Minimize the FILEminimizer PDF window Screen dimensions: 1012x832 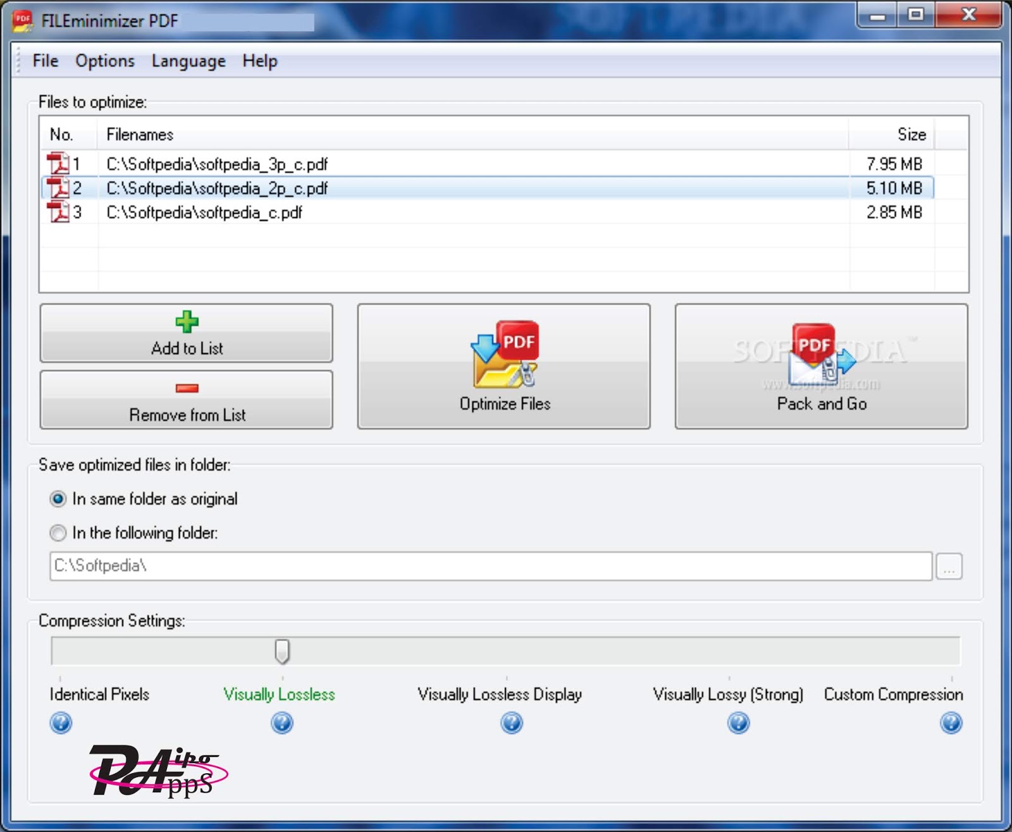(877, 15)
